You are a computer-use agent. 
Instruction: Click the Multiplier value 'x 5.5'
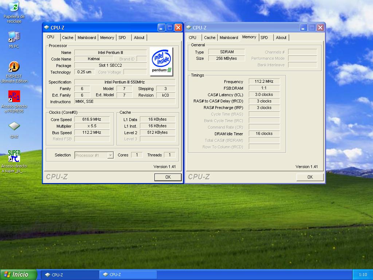(92, 126)
